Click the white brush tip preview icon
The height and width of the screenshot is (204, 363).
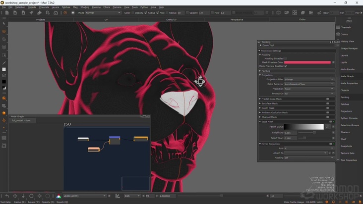(73, 13)
